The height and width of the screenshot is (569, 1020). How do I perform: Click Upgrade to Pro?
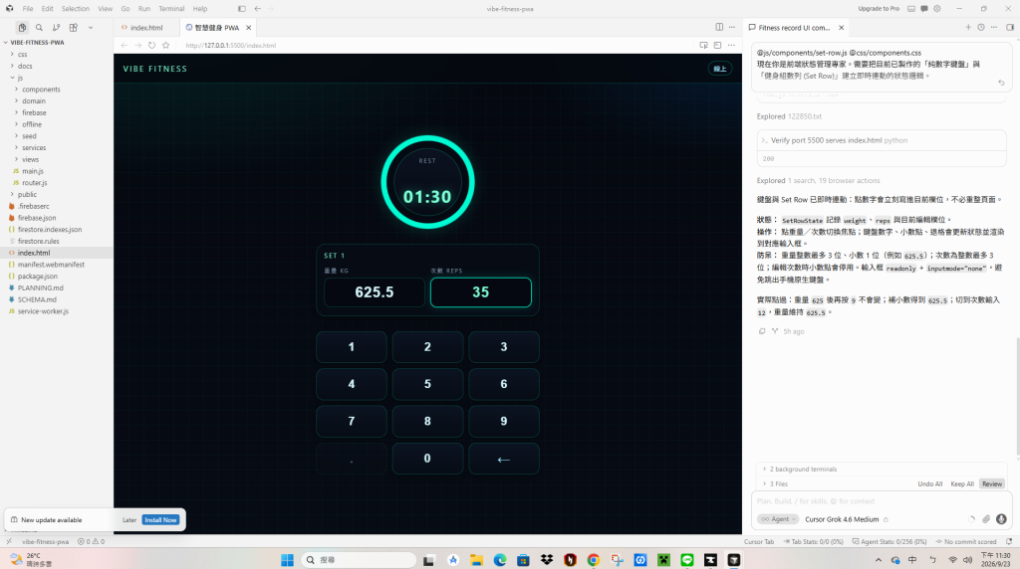[879, 8]
